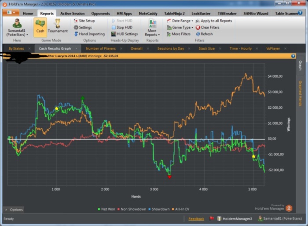Open the TableNinja 2 tab

pyautogui.click(x=174, y=13)
